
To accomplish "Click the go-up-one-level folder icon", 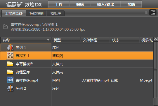I will (5, 27).
